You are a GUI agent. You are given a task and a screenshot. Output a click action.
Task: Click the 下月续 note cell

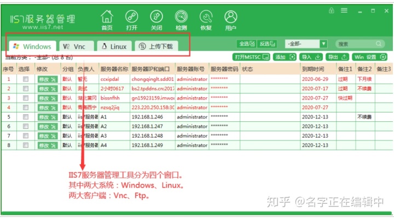(365, 79)
